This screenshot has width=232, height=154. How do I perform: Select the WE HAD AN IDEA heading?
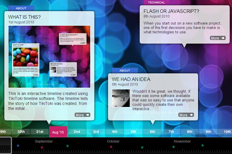point(131,79)
